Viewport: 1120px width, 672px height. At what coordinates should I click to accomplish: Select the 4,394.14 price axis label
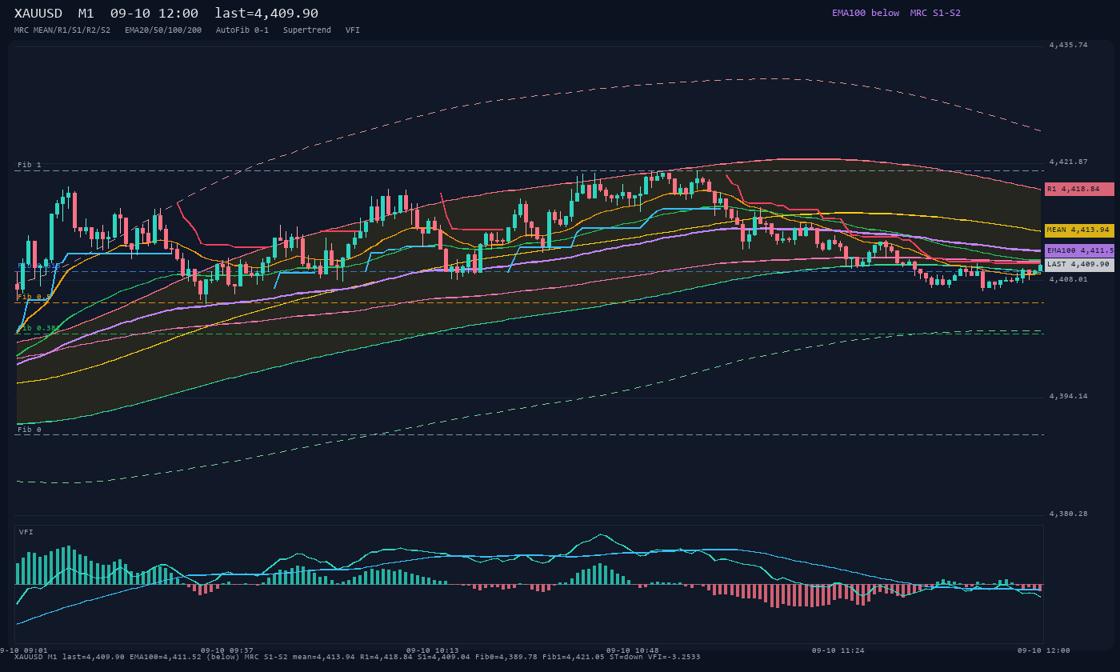coord(1068,396)
